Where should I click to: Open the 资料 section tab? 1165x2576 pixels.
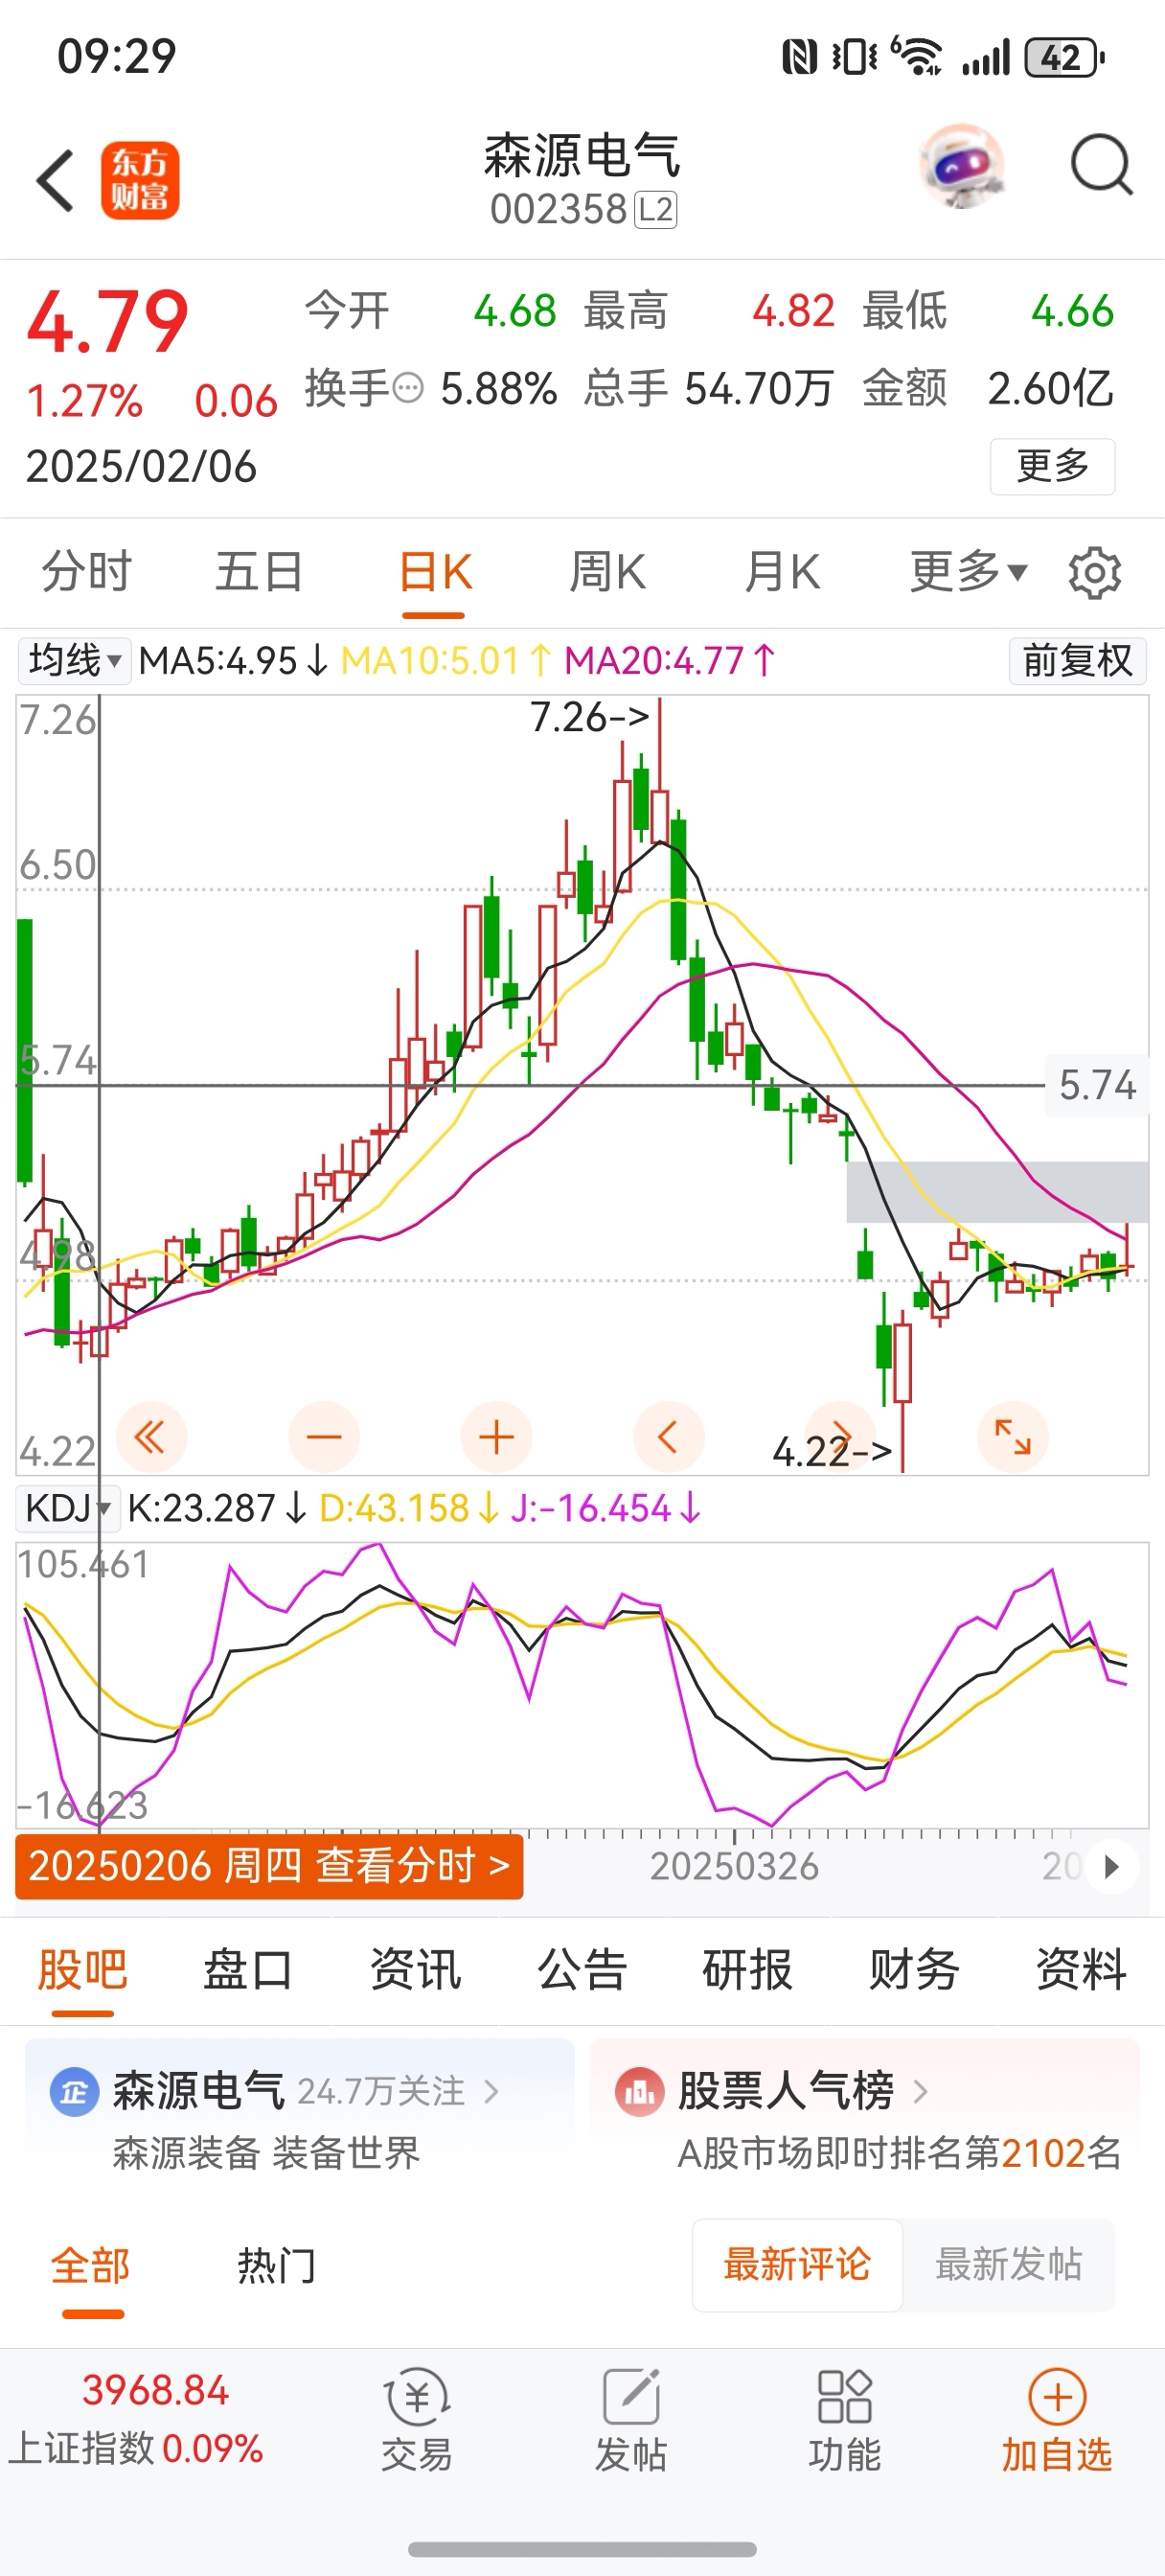pyautogui.click(x=1081, y=1970)
